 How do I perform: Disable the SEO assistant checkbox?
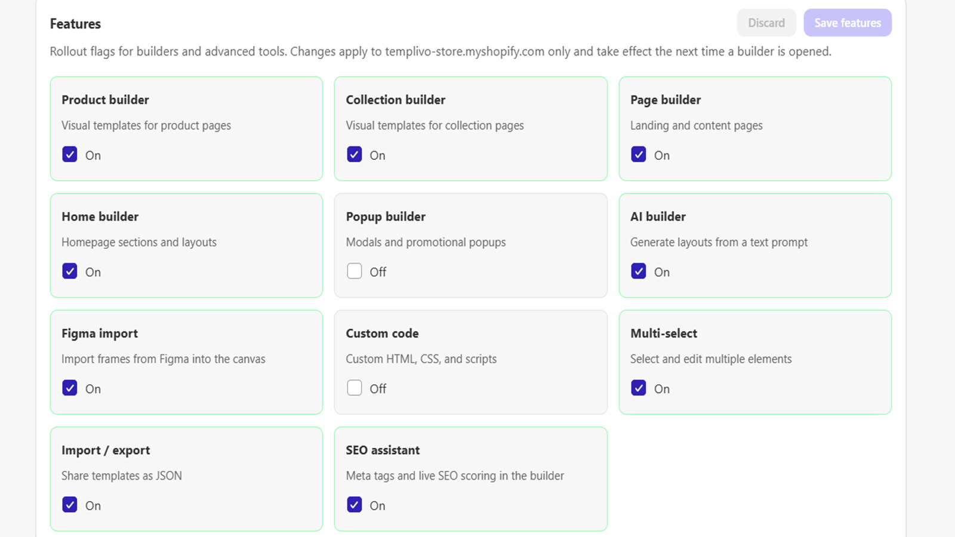pos(355,505)
